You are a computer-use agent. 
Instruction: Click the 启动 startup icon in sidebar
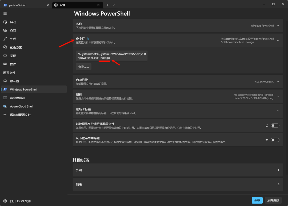[x=5, y=22]
